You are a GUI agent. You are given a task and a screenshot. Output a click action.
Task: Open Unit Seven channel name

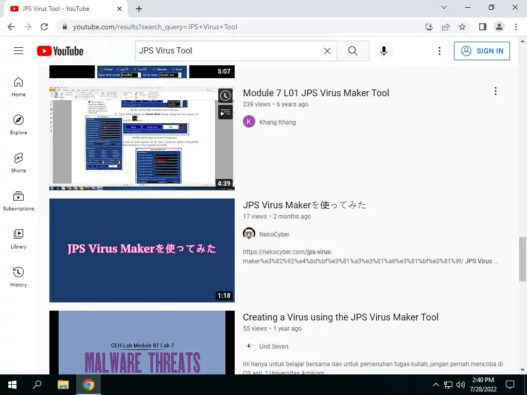[274, 347]
